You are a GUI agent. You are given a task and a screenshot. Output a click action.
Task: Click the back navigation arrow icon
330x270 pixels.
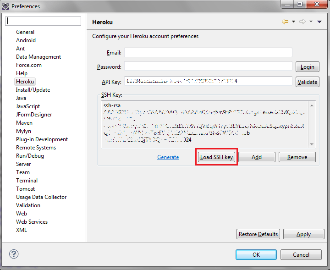[285, 22]
